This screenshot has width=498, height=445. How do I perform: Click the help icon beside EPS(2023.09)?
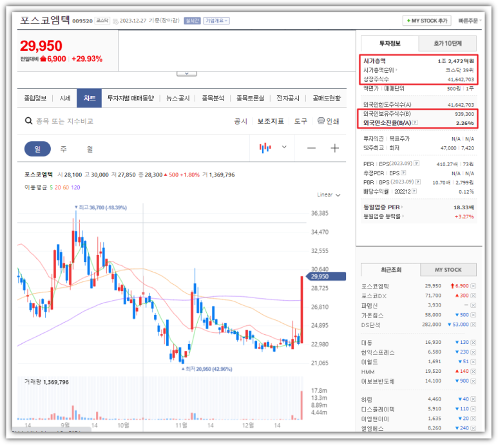[417, 164]
